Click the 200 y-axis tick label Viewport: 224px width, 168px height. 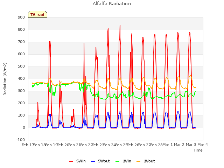click(21, 103)
